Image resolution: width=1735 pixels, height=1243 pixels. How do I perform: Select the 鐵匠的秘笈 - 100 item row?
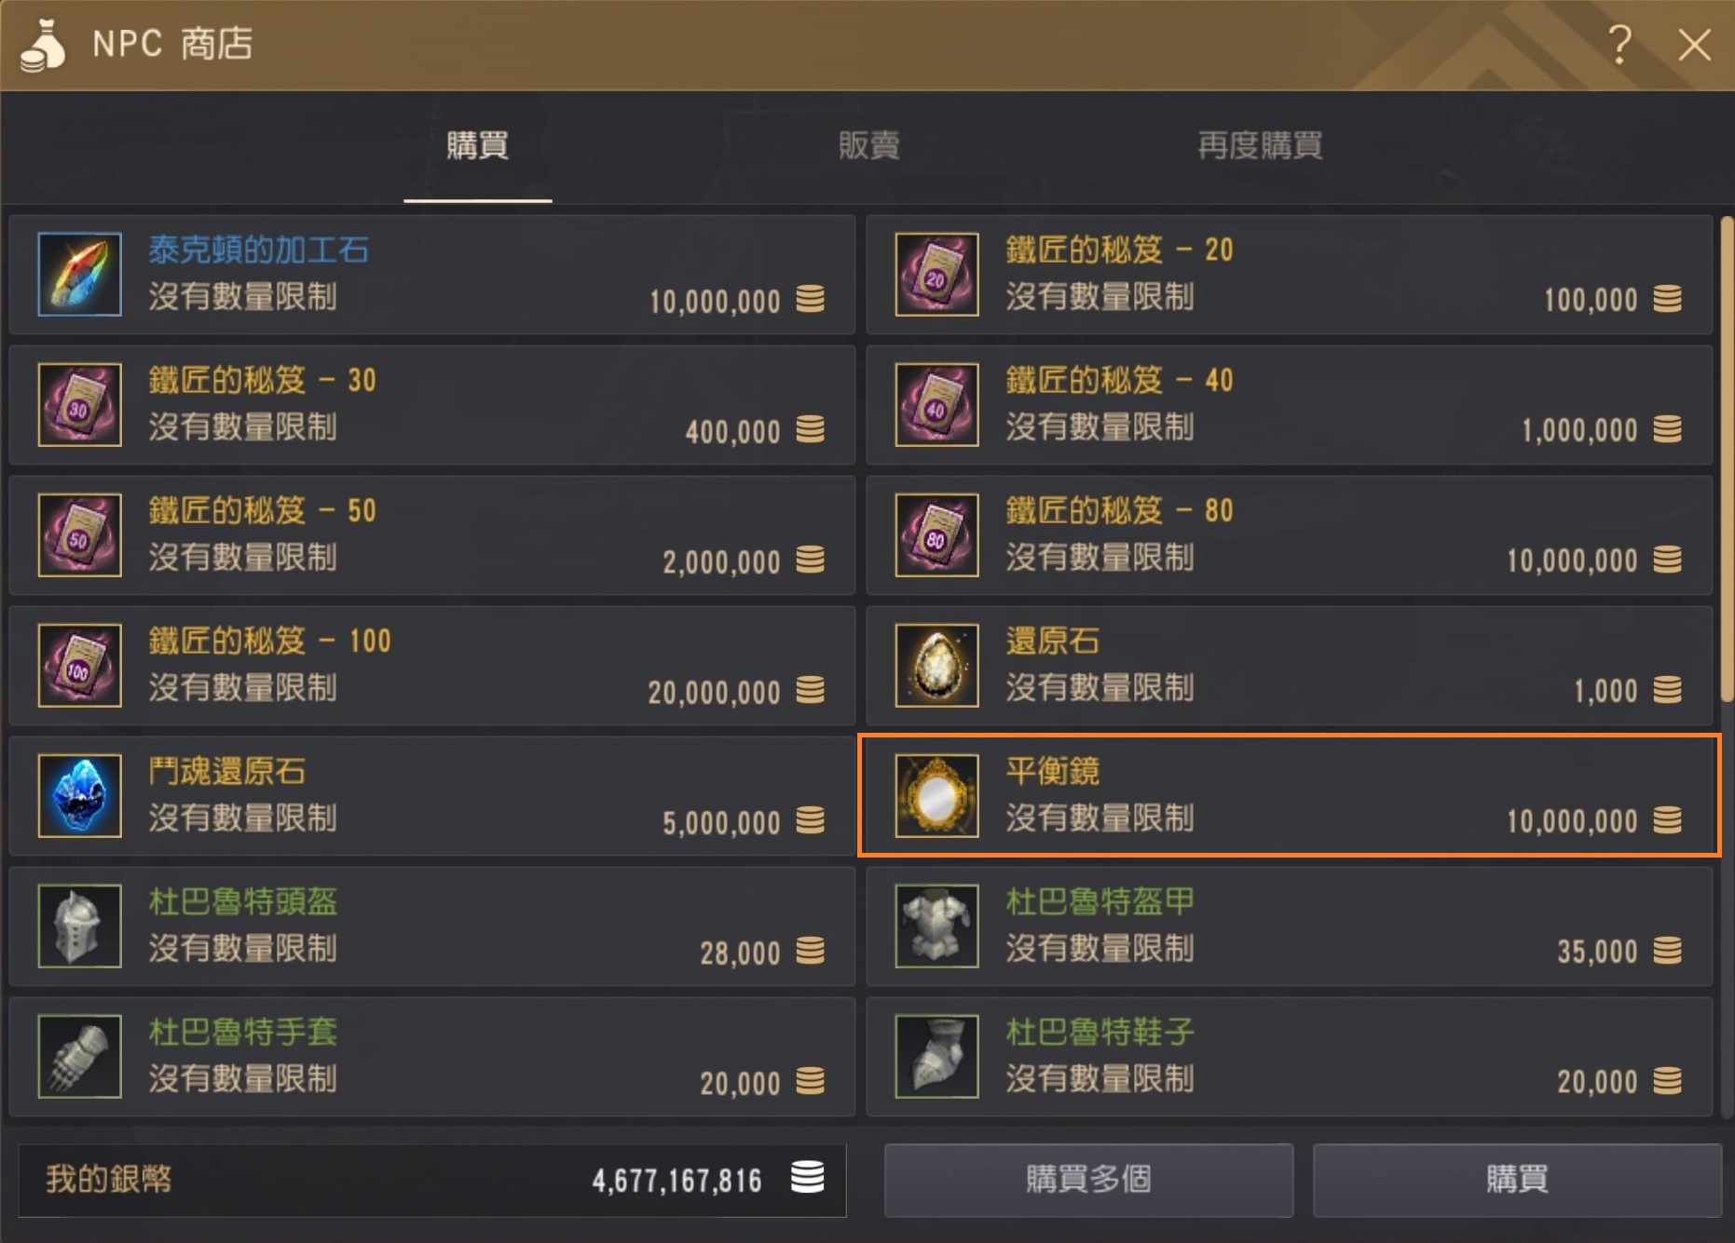432,666
